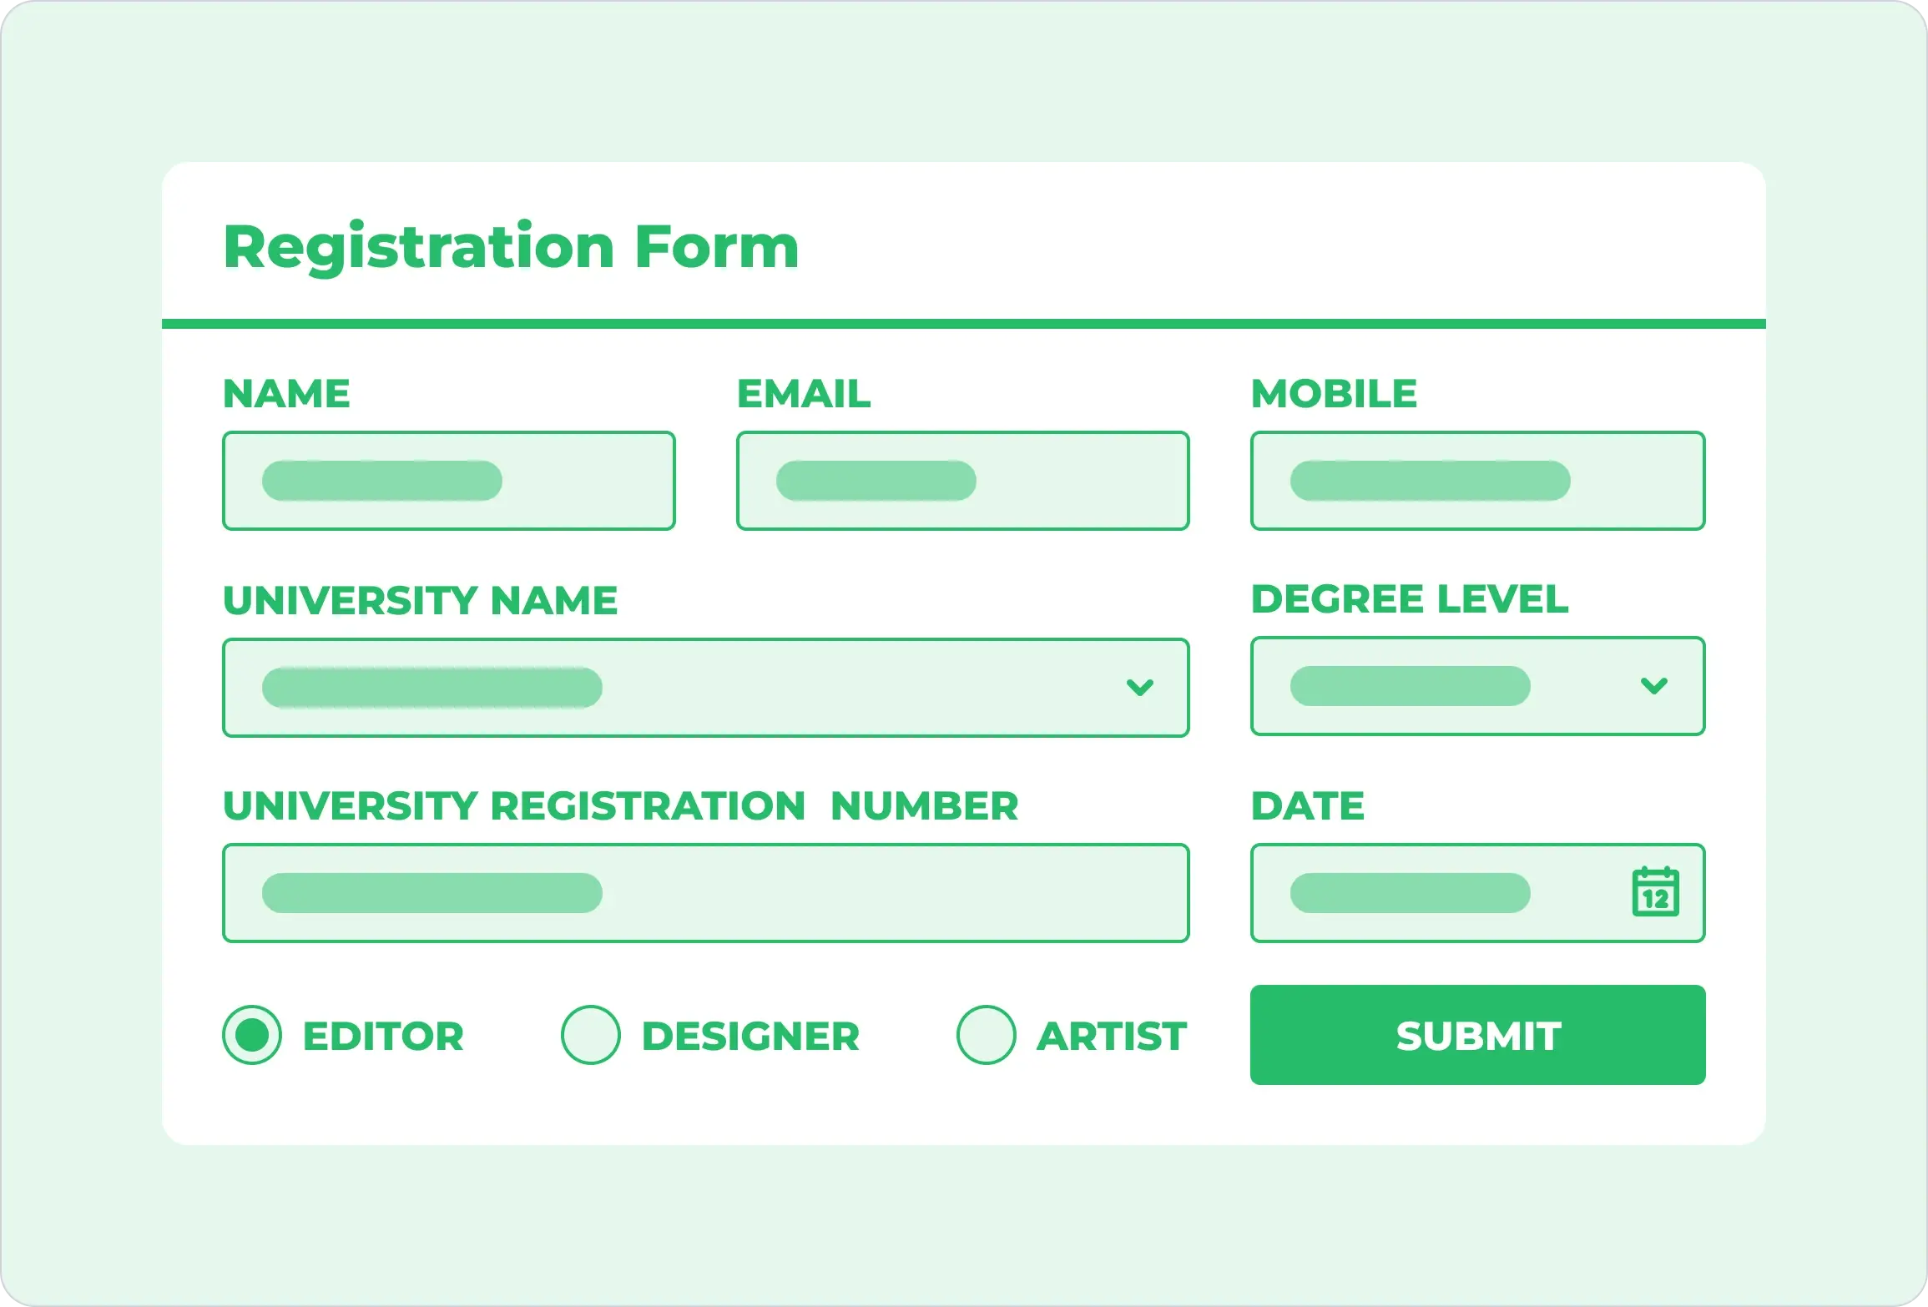Click the Artist option label

pyautogui.click(x=1112, y=1036)
